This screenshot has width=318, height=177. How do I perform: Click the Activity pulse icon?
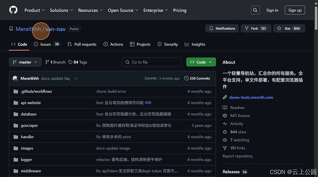(x=225, y=124)
